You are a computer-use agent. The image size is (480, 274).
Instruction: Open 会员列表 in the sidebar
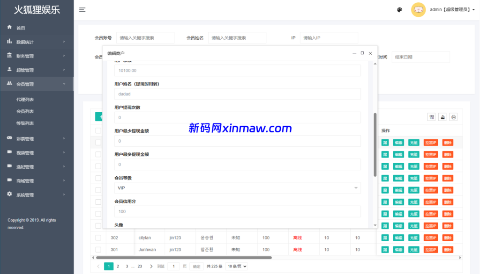click(25, 111)
